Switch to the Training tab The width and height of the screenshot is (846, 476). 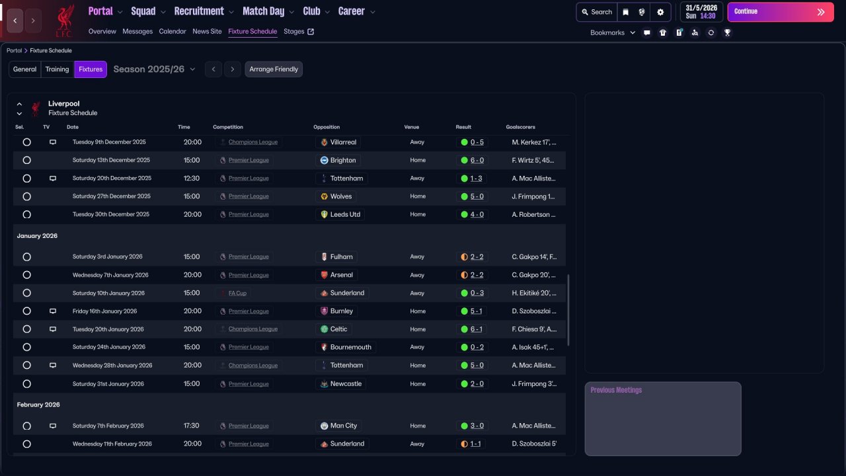(58, 69)
